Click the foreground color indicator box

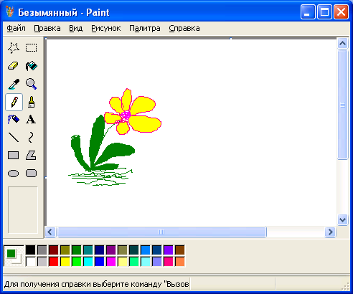(x=11, y=253)
